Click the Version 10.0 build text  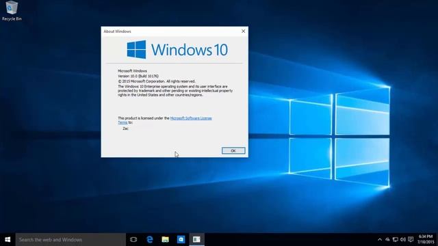click(x=138, y=76)
